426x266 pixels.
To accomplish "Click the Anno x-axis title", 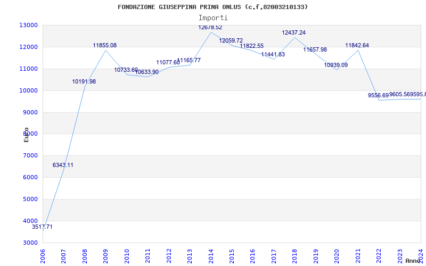I will (x=413, y=261).
